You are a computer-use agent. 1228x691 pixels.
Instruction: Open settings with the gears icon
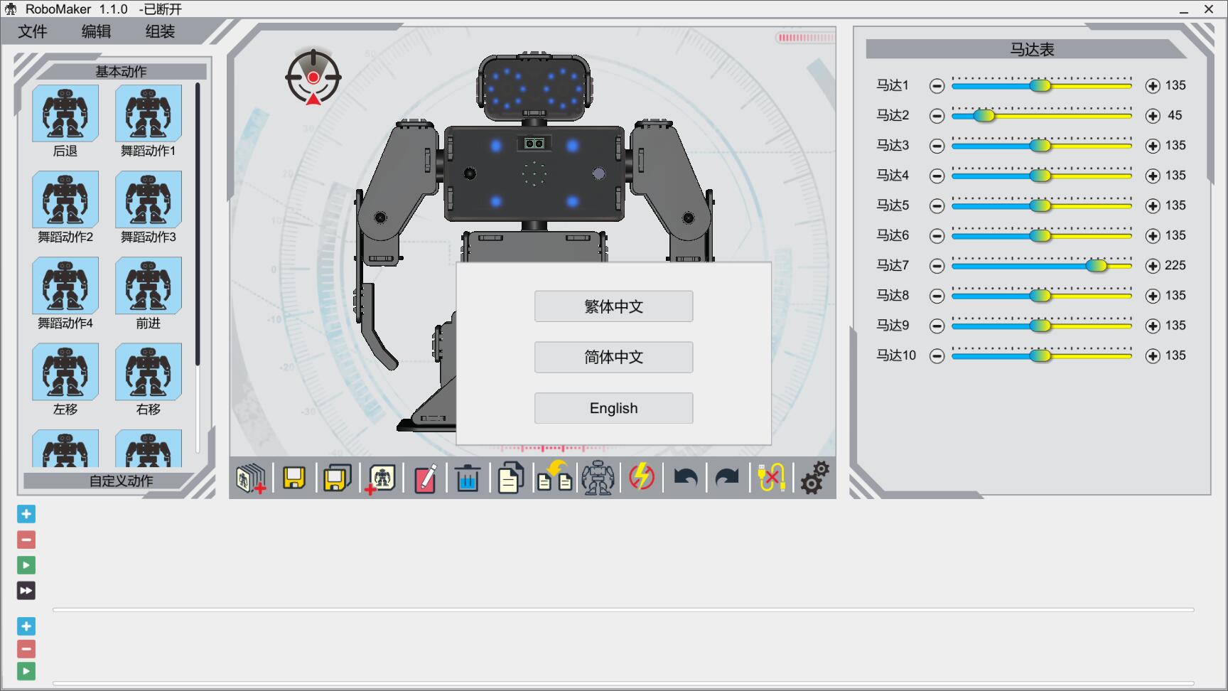[814, 478]
